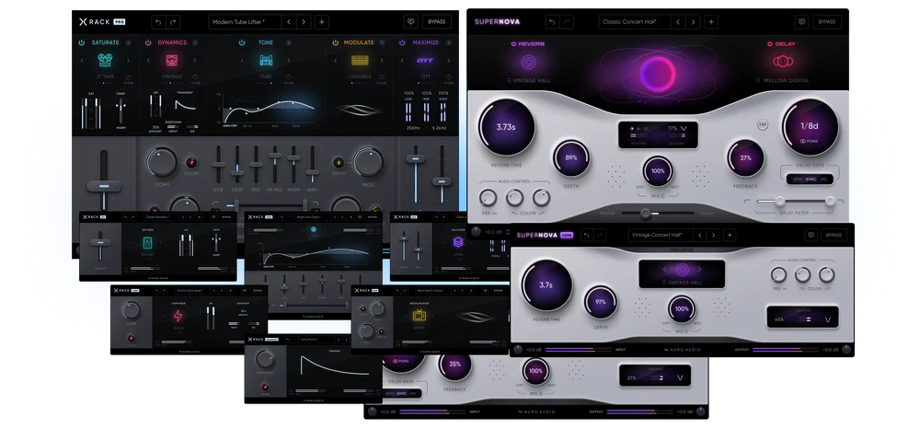
Task: Select the SYNC delay rate mode
Action: 811,179
